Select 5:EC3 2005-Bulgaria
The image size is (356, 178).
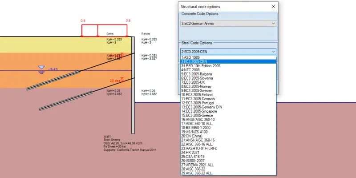point(228,74)
